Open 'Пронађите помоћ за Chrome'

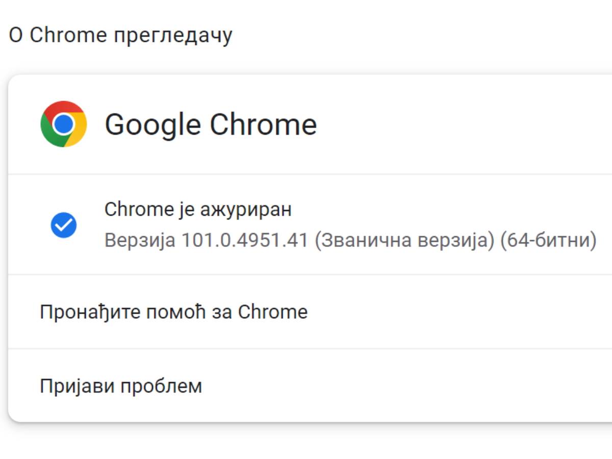[174, 312]
